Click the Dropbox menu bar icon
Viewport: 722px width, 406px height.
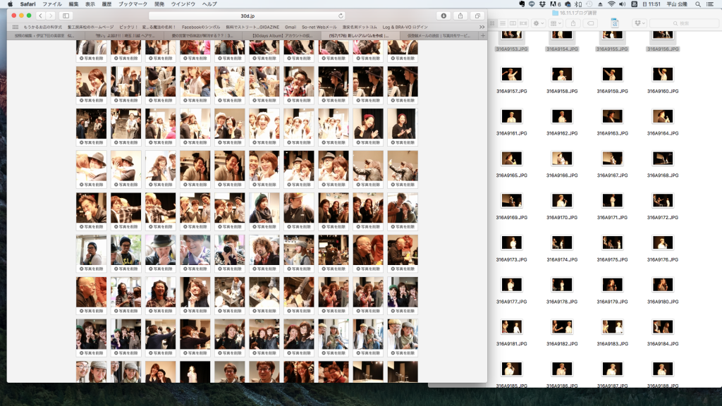point(542,4)
